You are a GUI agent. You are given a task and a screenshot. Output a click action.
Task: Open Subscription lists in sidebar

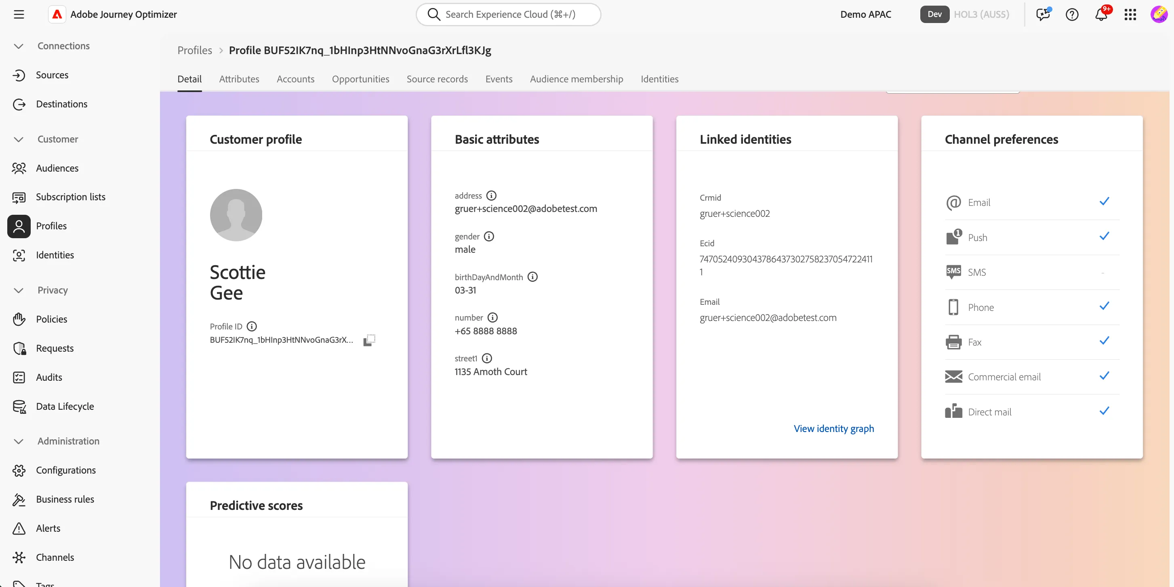[x=71, y=197]
